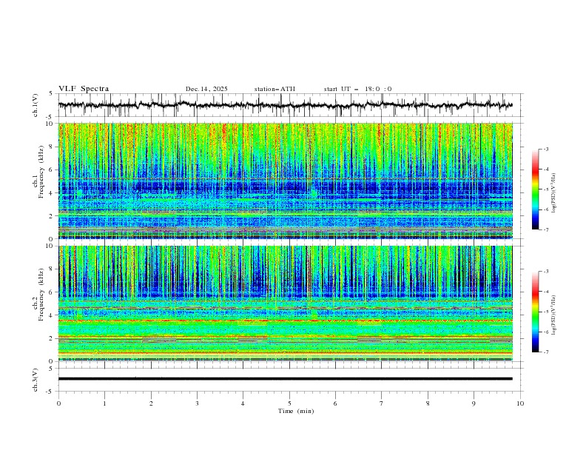
Task: Click the time axis tick label '10'
Action: tap(520, 403)
